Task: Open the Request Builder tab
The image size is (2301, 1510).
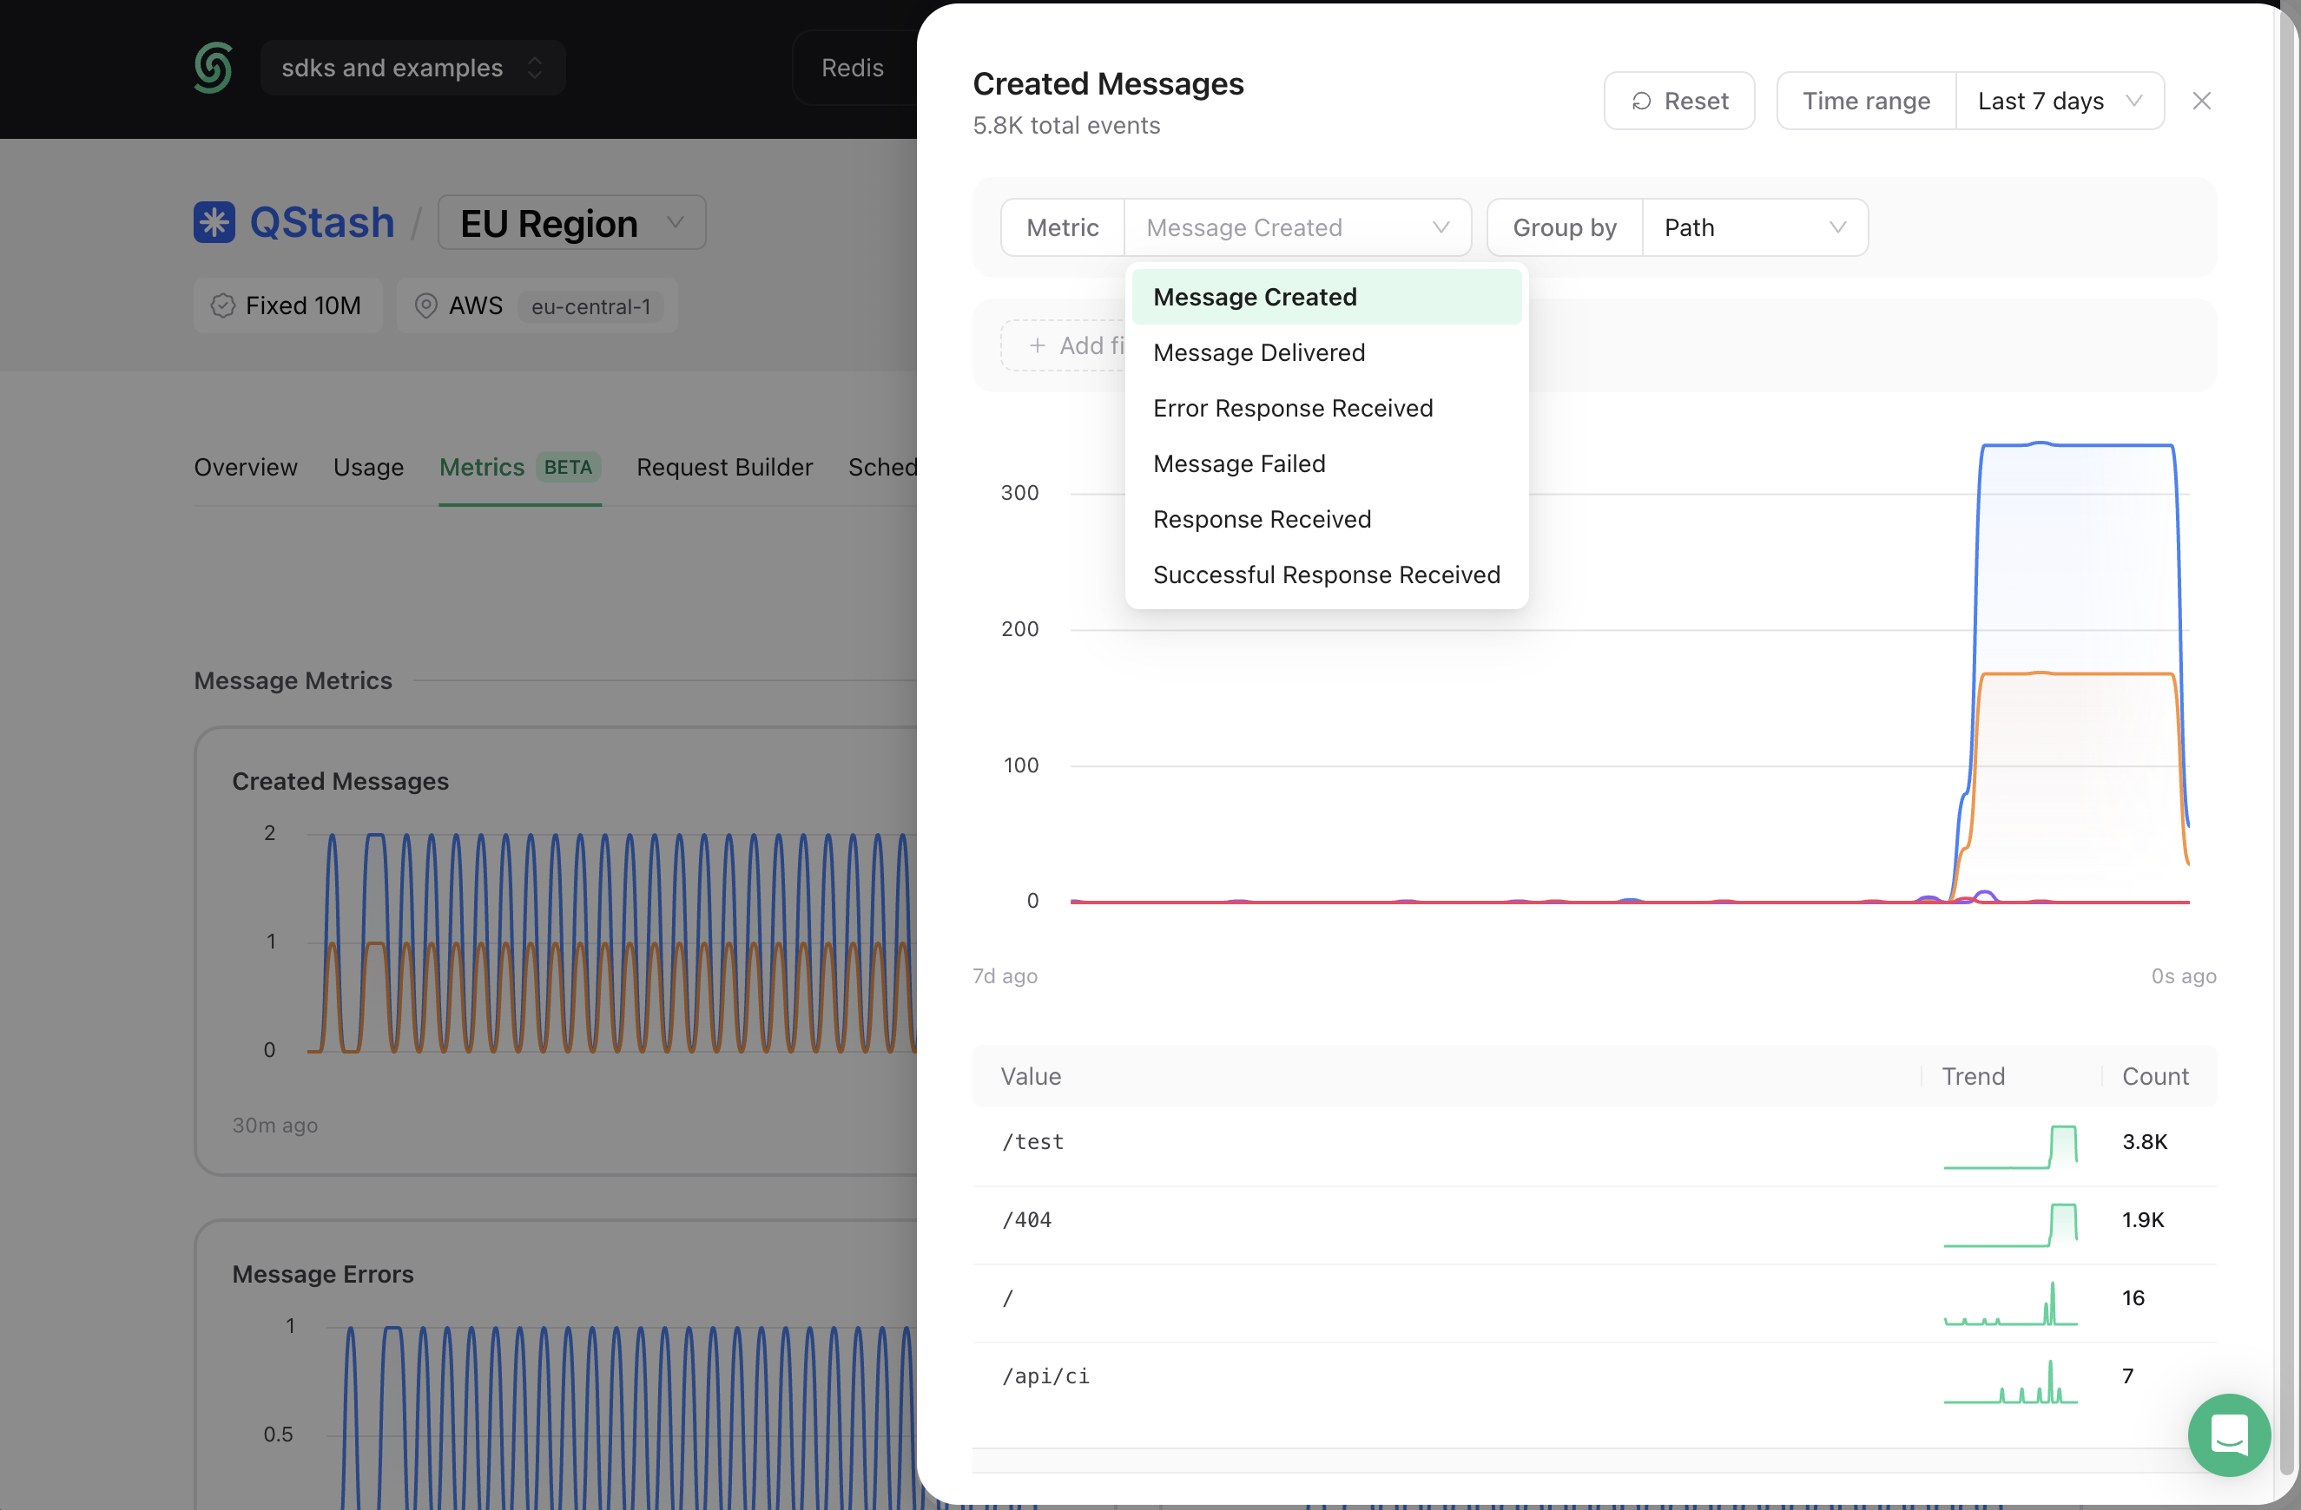Action: click(724, 468)
